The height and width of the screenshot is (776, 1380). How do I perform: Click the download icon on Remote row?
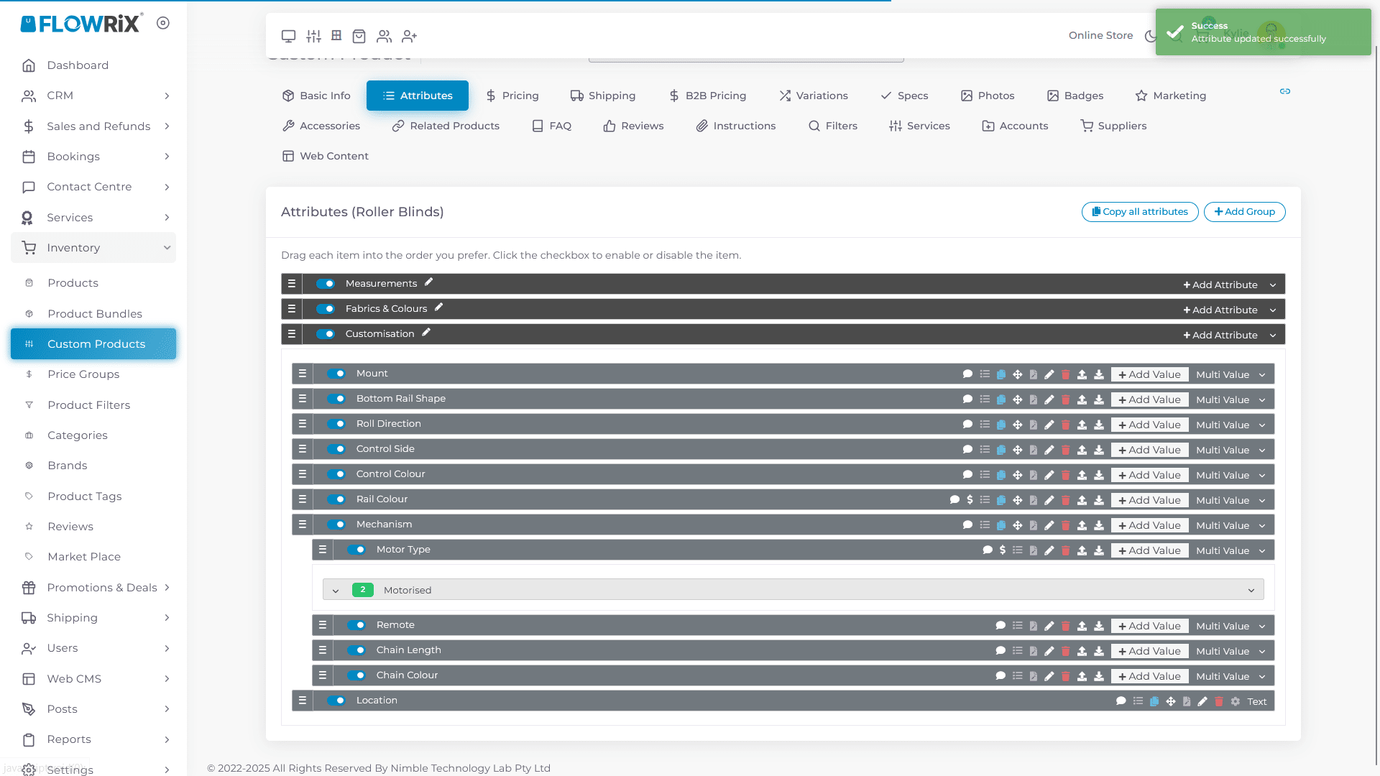[x=1099, y=626]
